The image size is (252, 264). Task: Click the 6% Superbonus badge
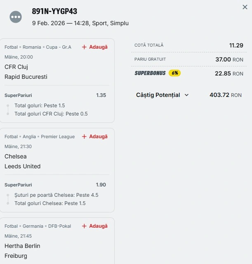point(174,73)
